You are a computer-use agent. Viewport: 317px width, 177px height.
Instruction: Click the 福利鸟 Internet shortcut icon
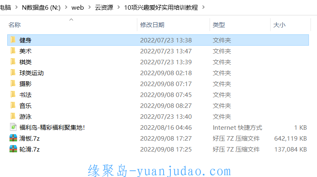[x=13, y=127]
